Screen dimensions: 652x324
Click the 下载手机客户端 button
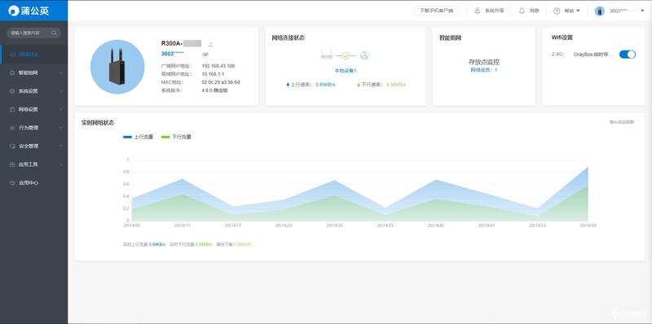pos(436,11)
